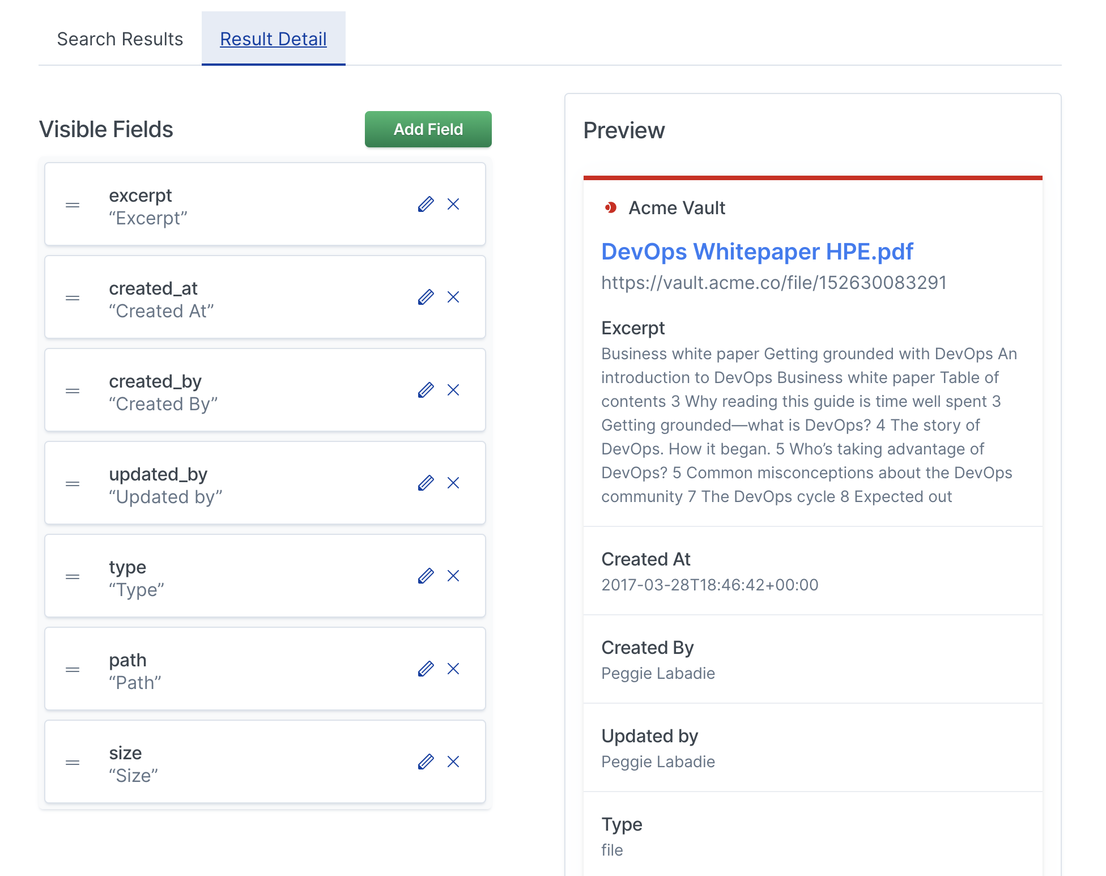Edit the type field
Viewport: 1106px width, 876px height.
pos(426,576)
